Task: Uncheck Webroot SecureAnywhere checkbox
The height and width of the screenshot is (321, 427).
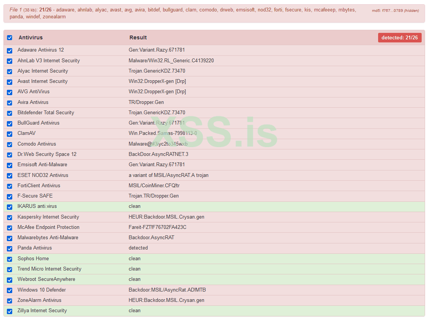Action: [x=10, y=280]
